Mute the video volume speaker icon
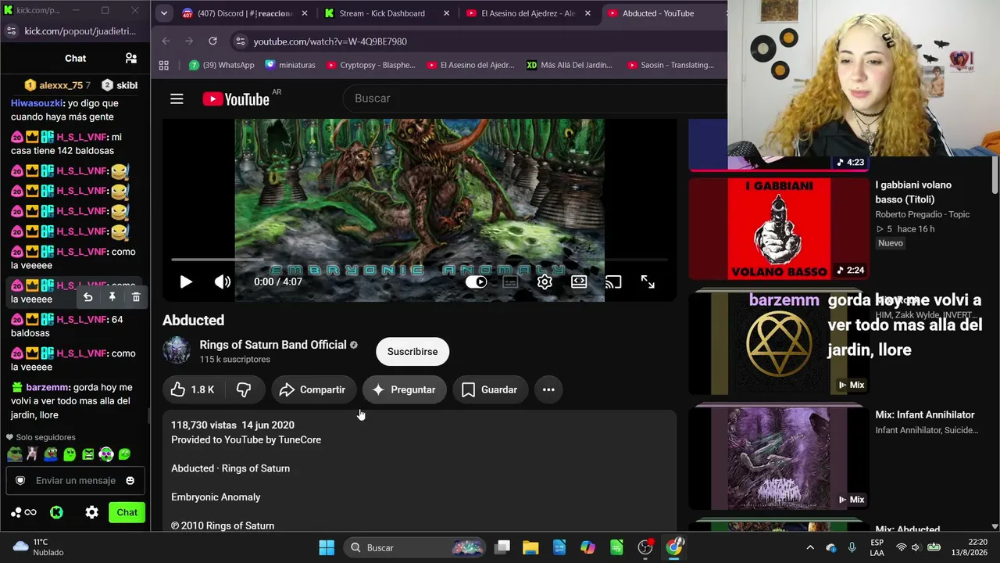1000x563 pixels. pyautogui.click(x=223, y=281)
